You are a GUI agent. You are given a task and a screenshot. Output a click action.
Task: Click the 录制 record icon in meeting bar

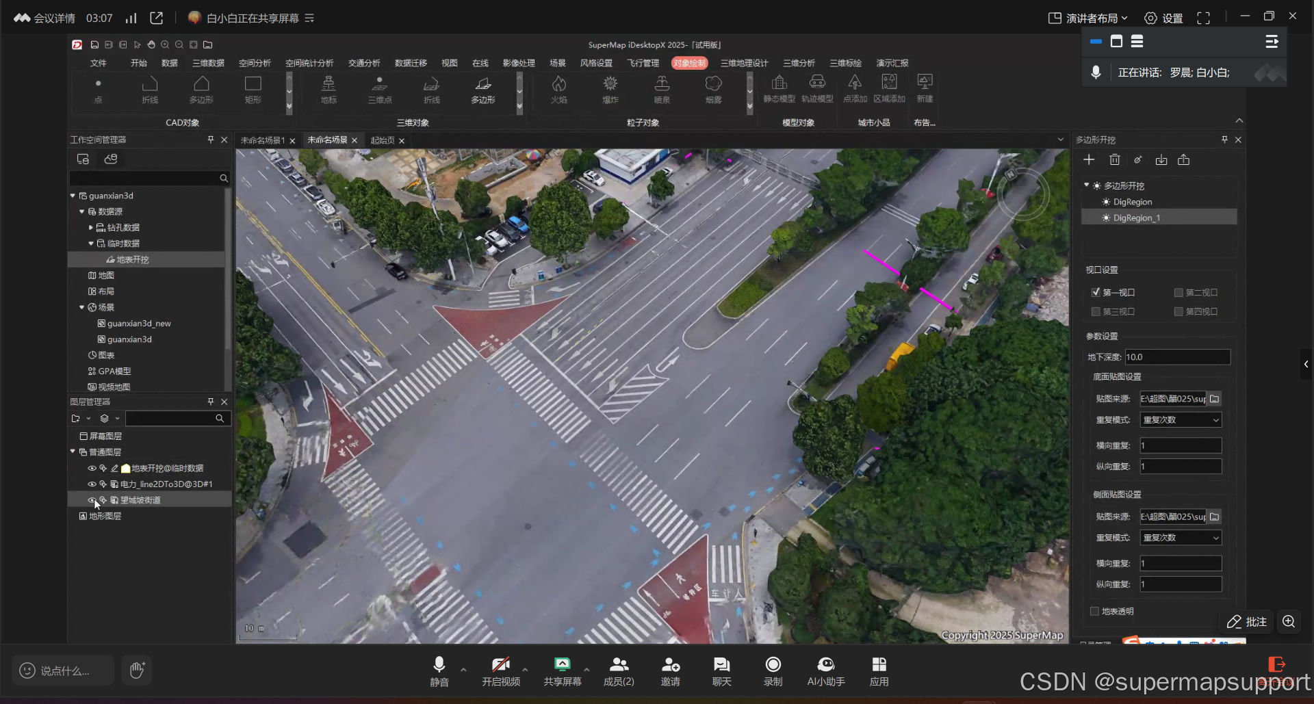click(773, 664)
